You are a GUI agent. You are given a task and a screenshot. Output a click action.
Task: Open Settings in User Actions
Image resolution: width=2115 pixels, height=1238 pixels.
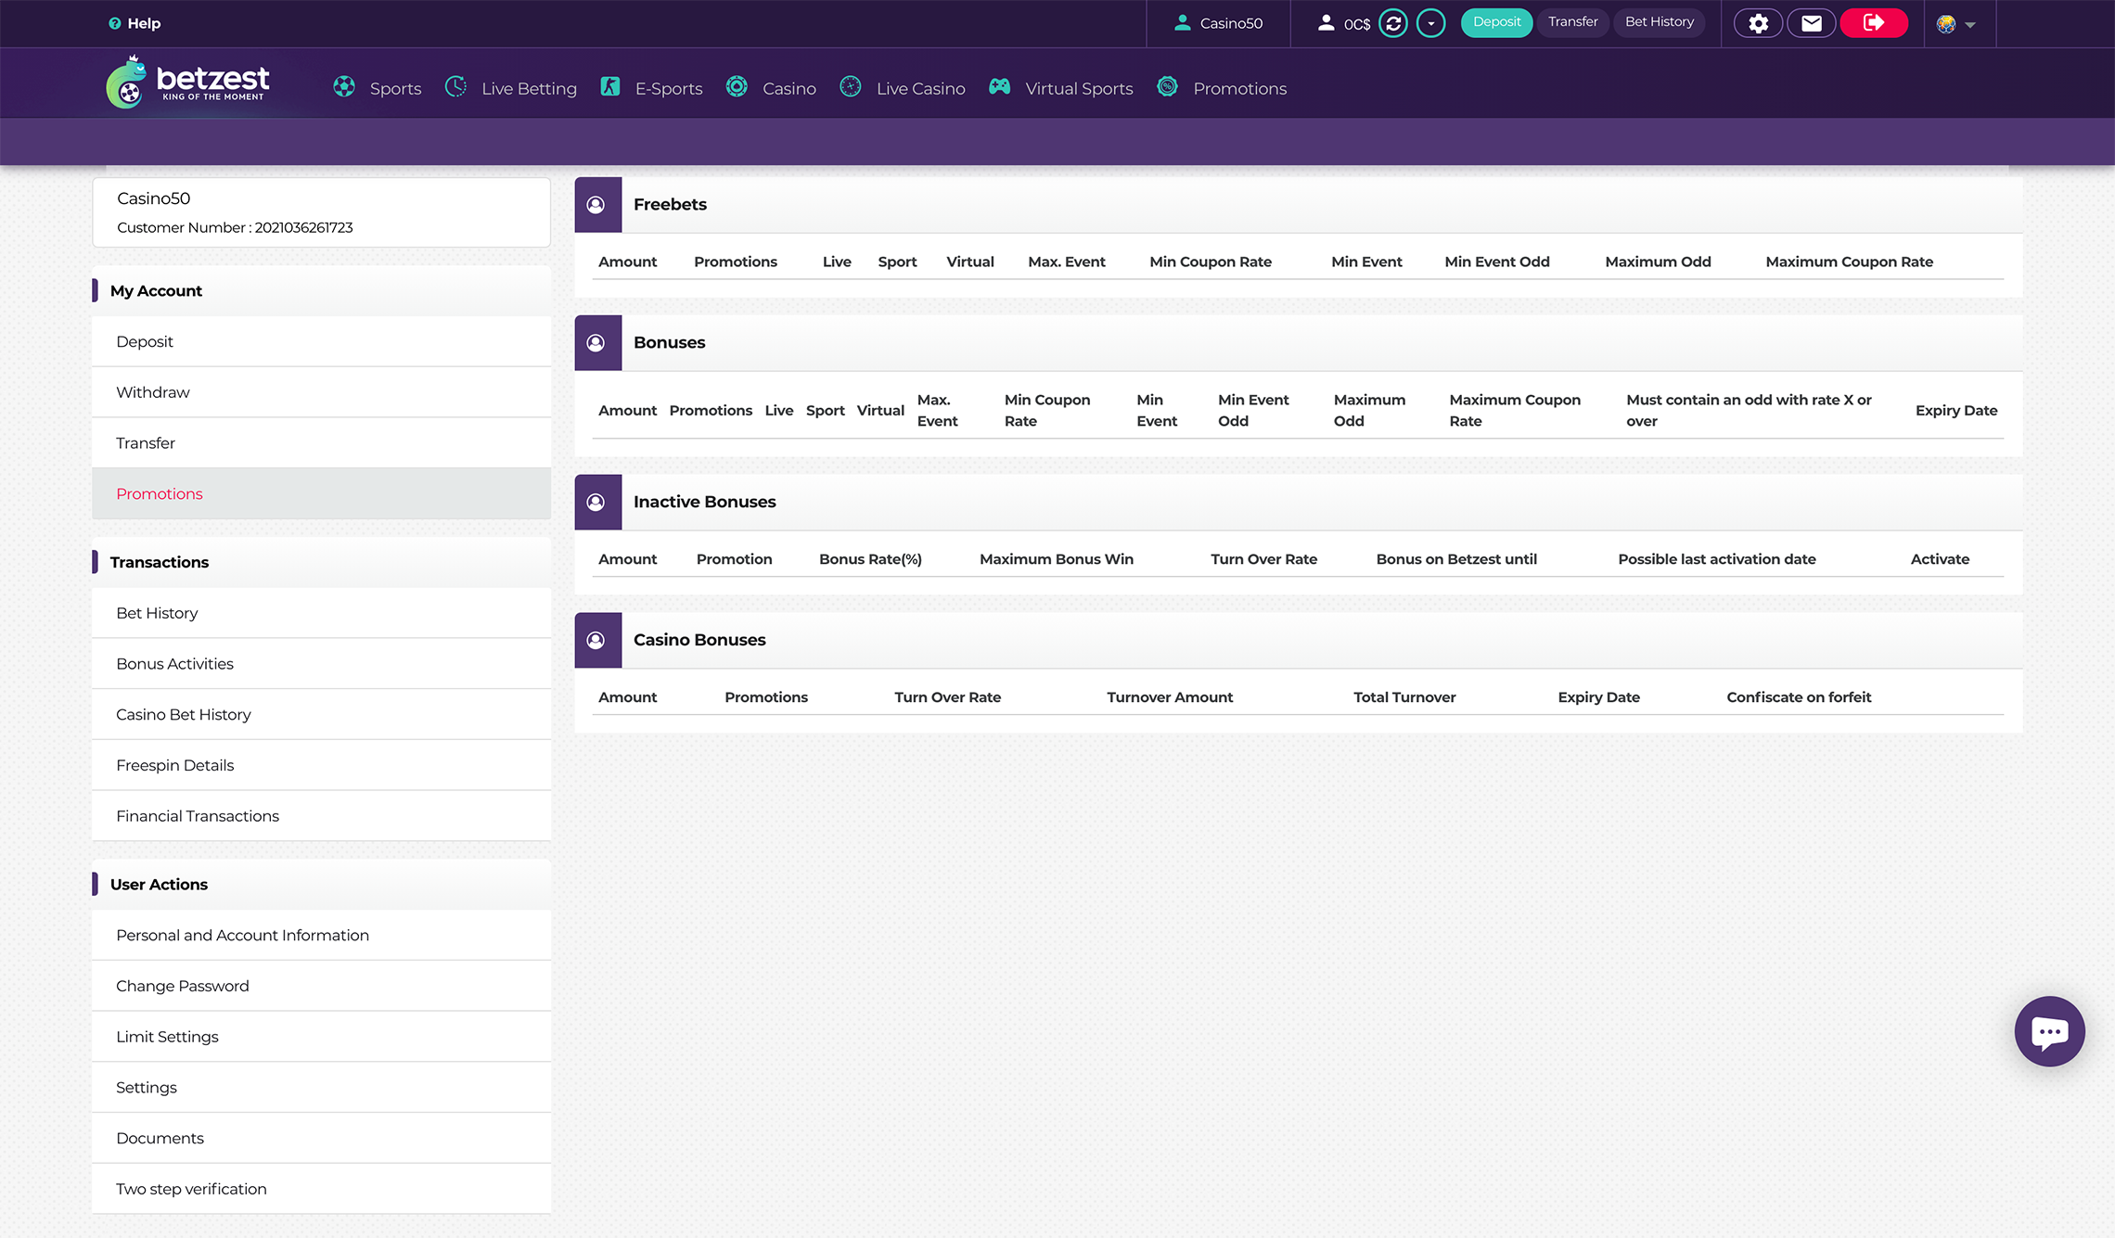[321, 1088]
